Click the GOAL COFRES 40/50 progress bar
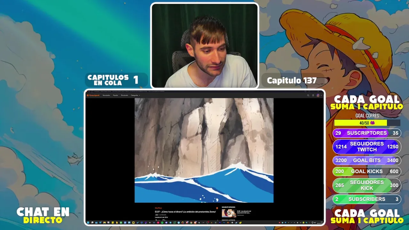 [x=367, y=123]
